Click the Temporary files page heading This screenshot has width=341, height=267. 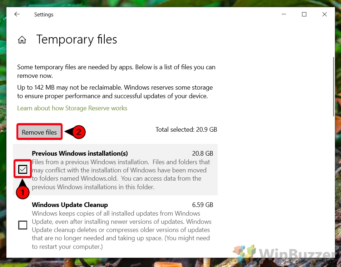(76, 40)
